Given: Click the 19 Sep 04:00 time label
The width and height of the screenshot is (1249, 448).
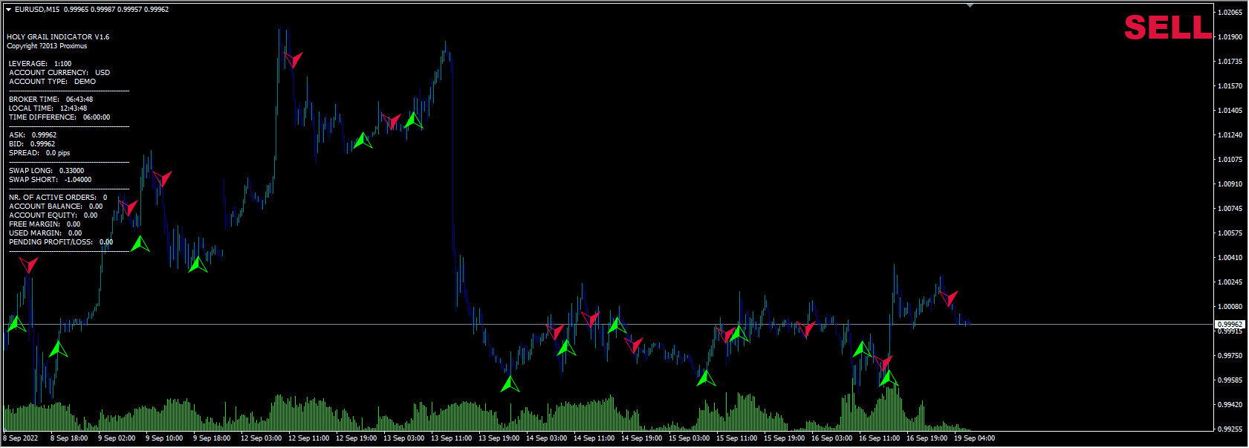Looking at the screenshot, I should (x=973, y=438).
